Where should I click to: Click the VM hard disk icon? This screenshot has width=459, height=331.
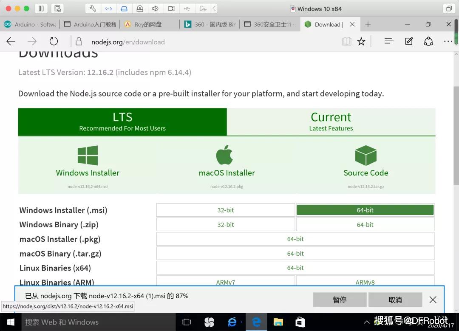pyautogui.click(x=124, y=8)
